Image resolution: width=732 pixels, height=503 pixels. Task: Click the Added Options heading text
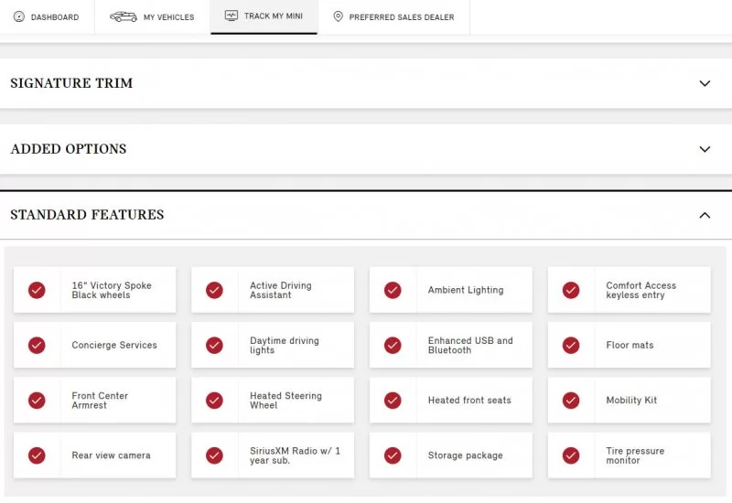tap(69, 149)
